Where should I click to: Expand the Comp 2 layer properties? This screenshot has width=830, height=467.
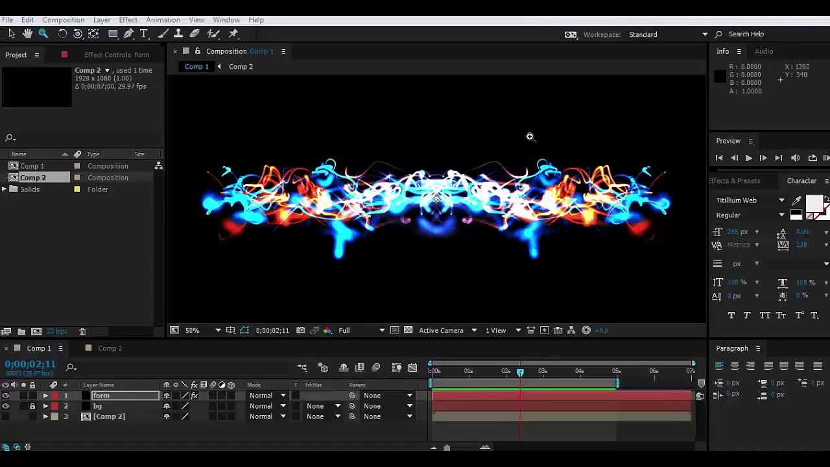[45, 416]
